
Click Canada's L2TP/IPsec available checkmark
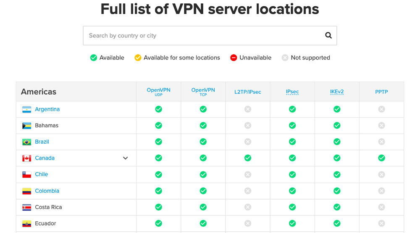click(x=248, y=158)
